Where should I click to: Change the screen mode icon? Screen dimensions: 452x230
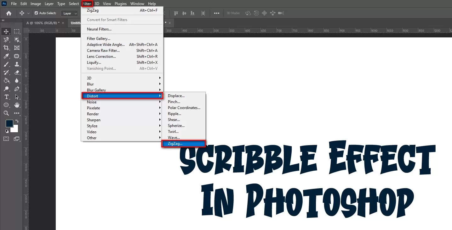(x=16, y=139)
